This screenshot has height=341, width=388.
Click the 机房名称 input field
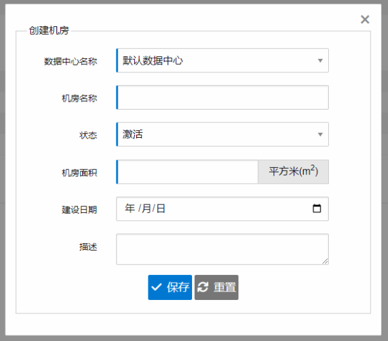pyautogui.click(x=222, y=97)
